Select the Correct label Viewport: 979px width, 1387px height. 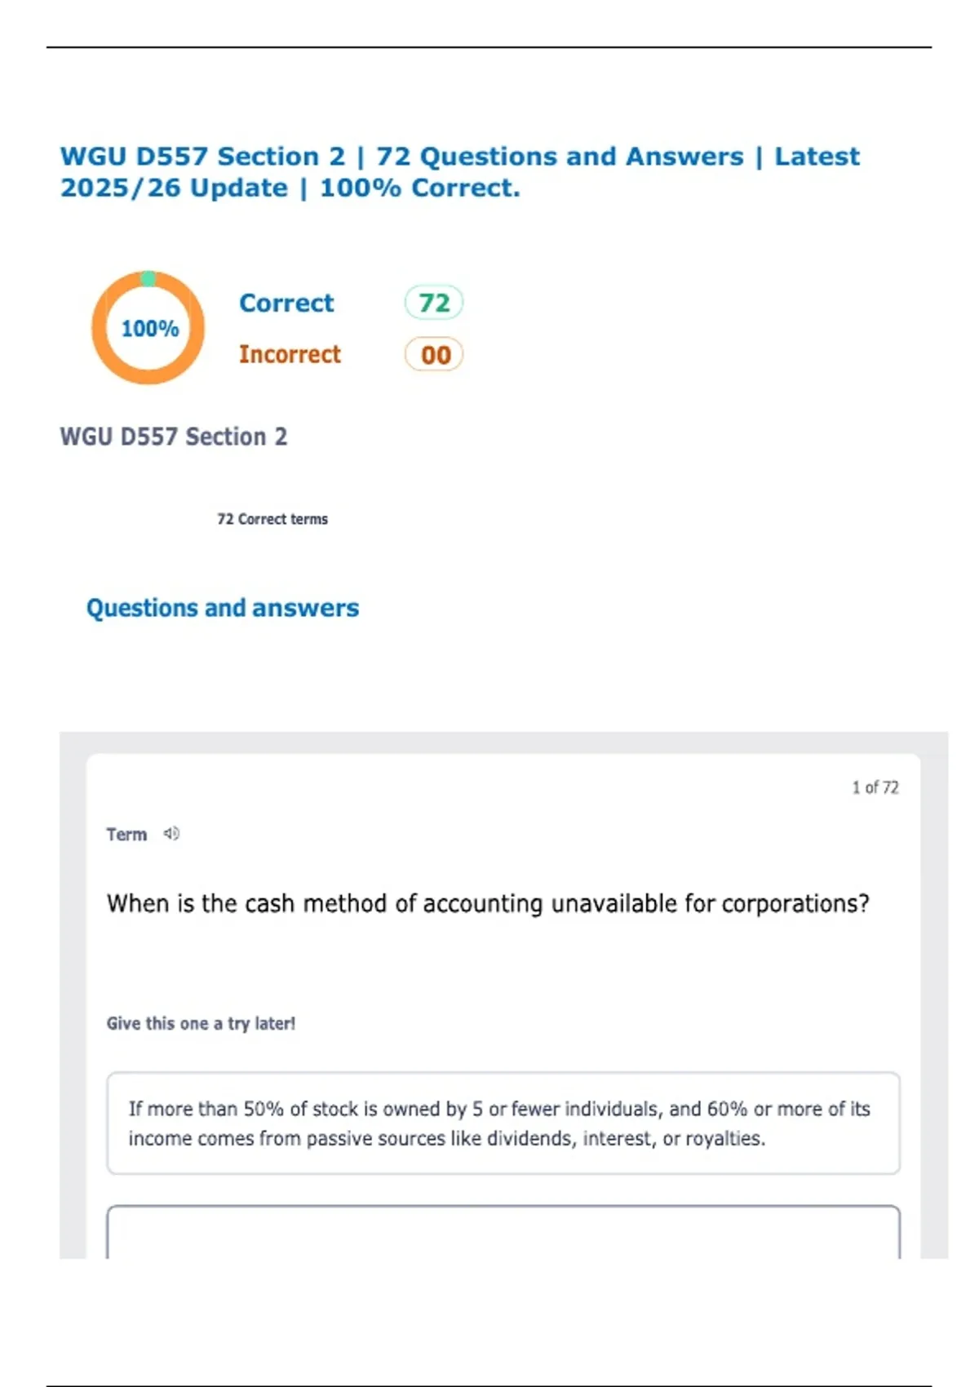click(286, 303)
